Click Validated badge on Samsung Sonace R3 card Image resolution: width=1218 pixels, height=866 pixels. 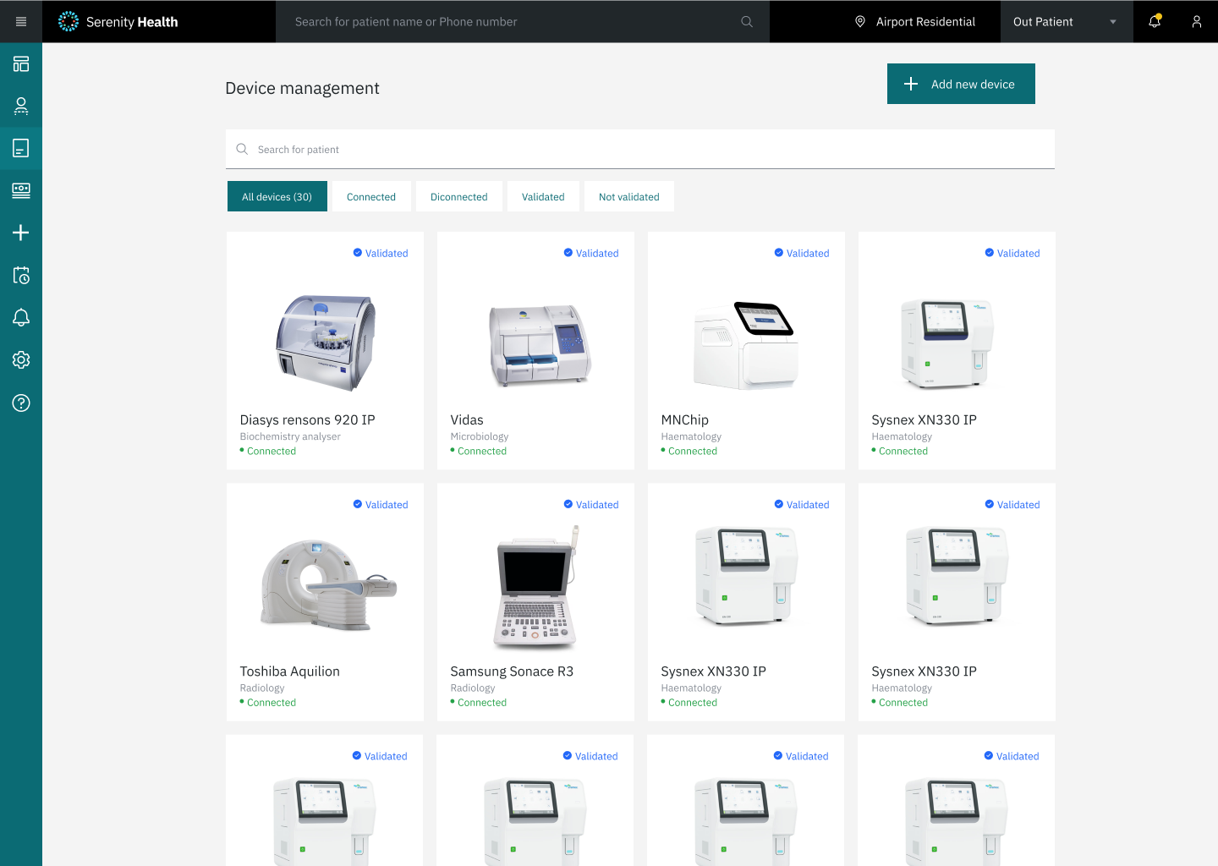(591, 504)
